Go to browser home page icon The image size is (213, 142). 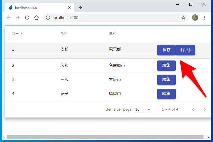pos(36,18)
